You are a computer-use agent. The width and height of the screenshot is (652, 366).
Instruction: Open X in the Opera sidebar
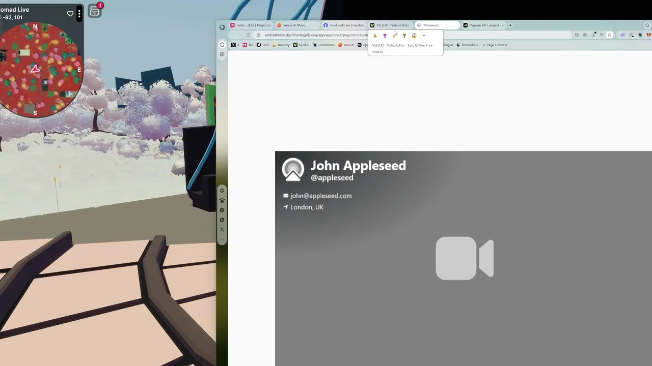222,229
